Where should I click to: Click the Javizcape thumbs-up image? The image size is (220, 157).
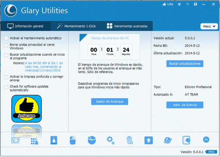[26, 109]
